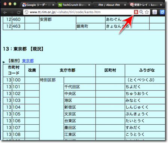Switch to the Google リーダー tab
This screenshot has height=143, width=168.
38,5
